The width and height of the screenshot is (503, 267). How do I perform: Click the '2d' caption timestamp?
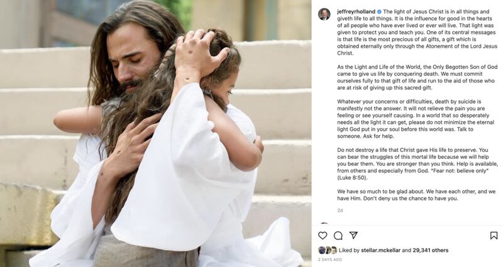[x=340, y=210]
